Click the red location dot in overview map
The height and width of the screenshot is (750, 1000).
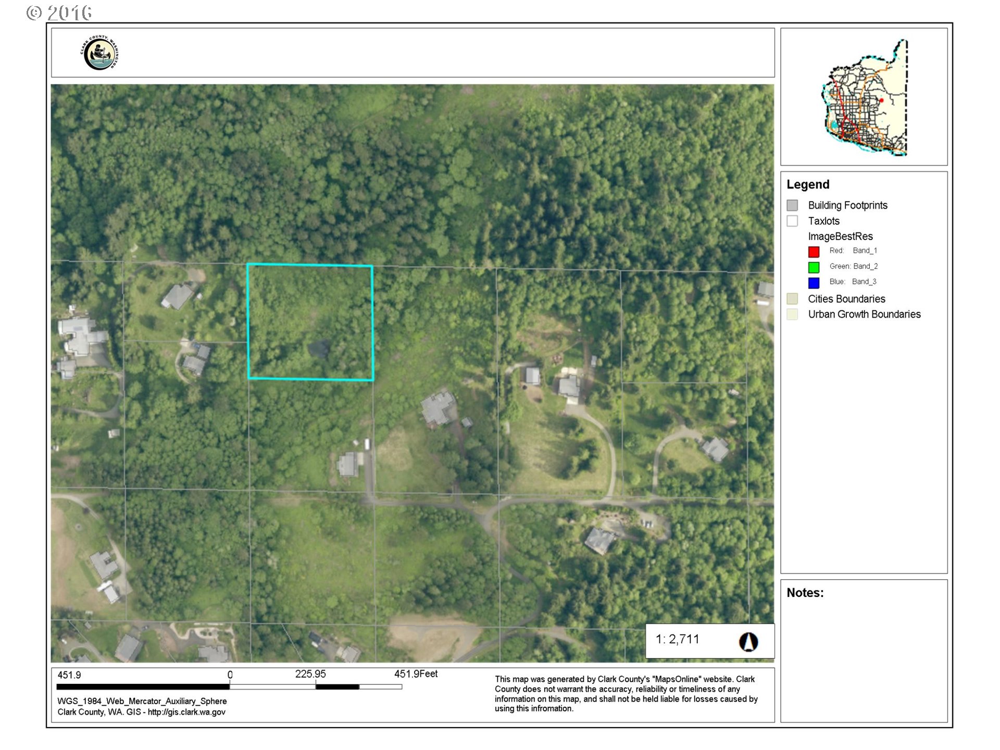pos(881,100)
